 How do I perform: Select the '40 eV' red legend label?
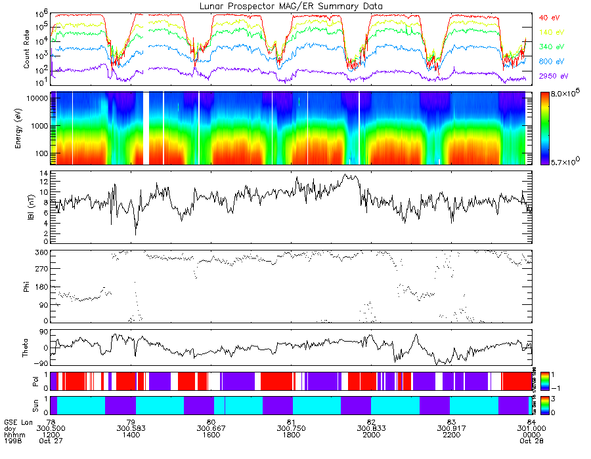(549, 18)
